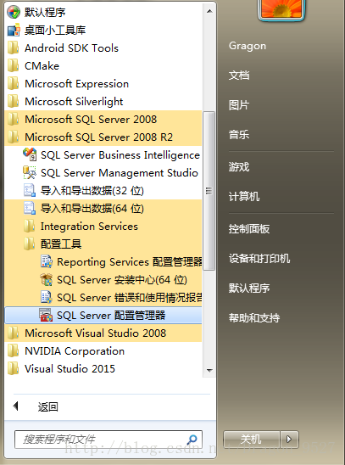Click the user account flower picture
This screenshot has width=345, height=465.
pyautogui.click(x=281, y=9)
